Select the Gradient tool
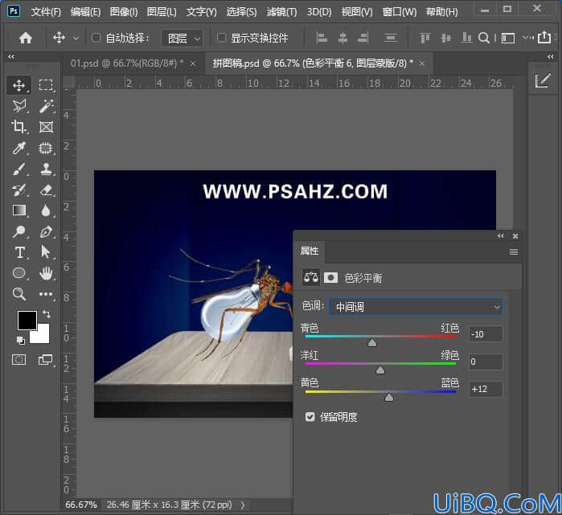Screen dimensions: 562x515 pyautogui.click(x=18, y=210)
